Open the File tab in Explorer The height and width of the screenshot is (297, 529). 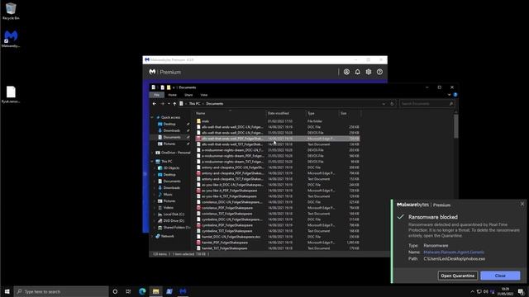click(x=156, y=95)
